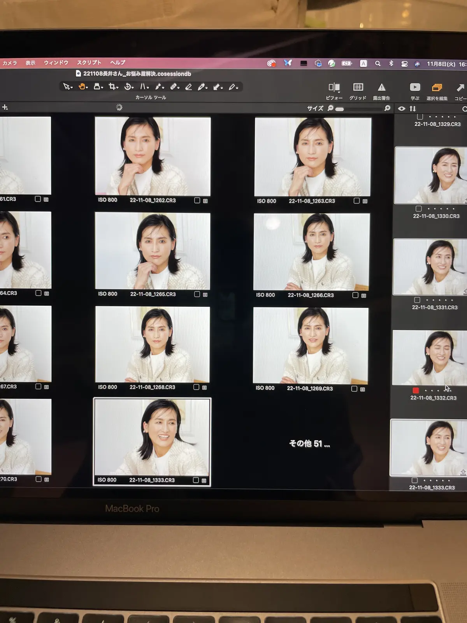
Task: Click the zoom-out magnifier beside サイズ
Action: (330, 108)
